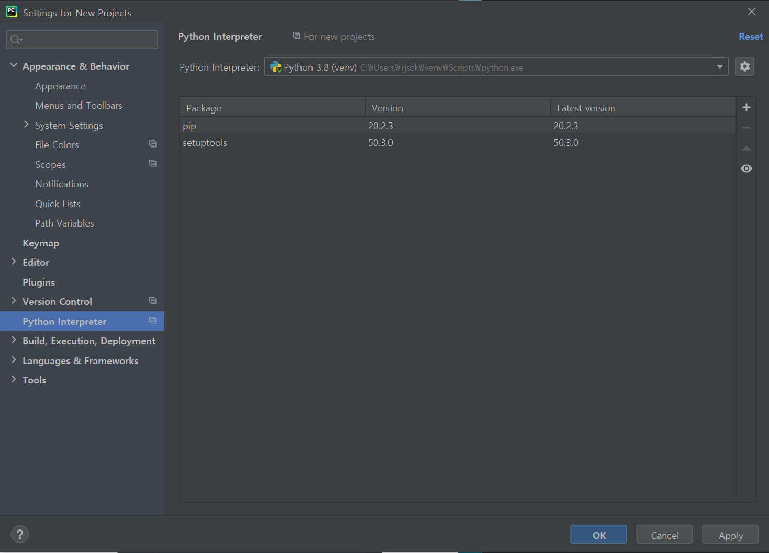This screenshot has width=769, height=553.
Task: Open Menus and Toolbars settings
Action: (79, 106)
